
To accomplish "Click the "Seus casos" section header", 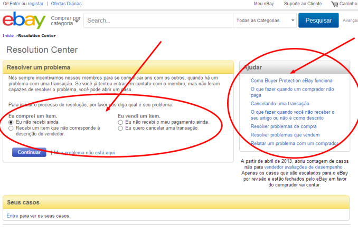I will click(x=176, y=202).
